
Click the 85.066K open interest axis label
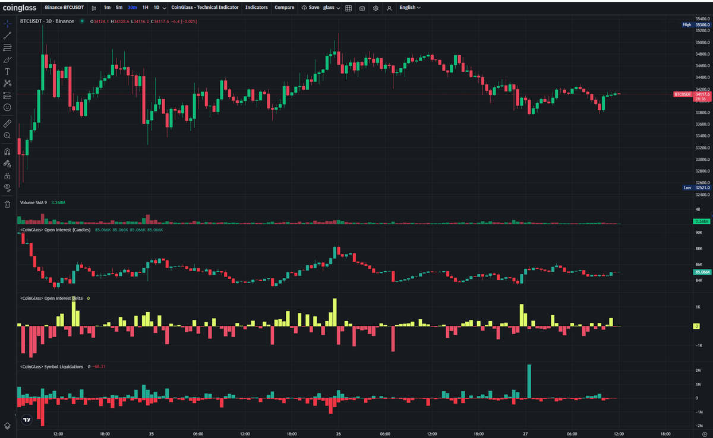(702, 272)
